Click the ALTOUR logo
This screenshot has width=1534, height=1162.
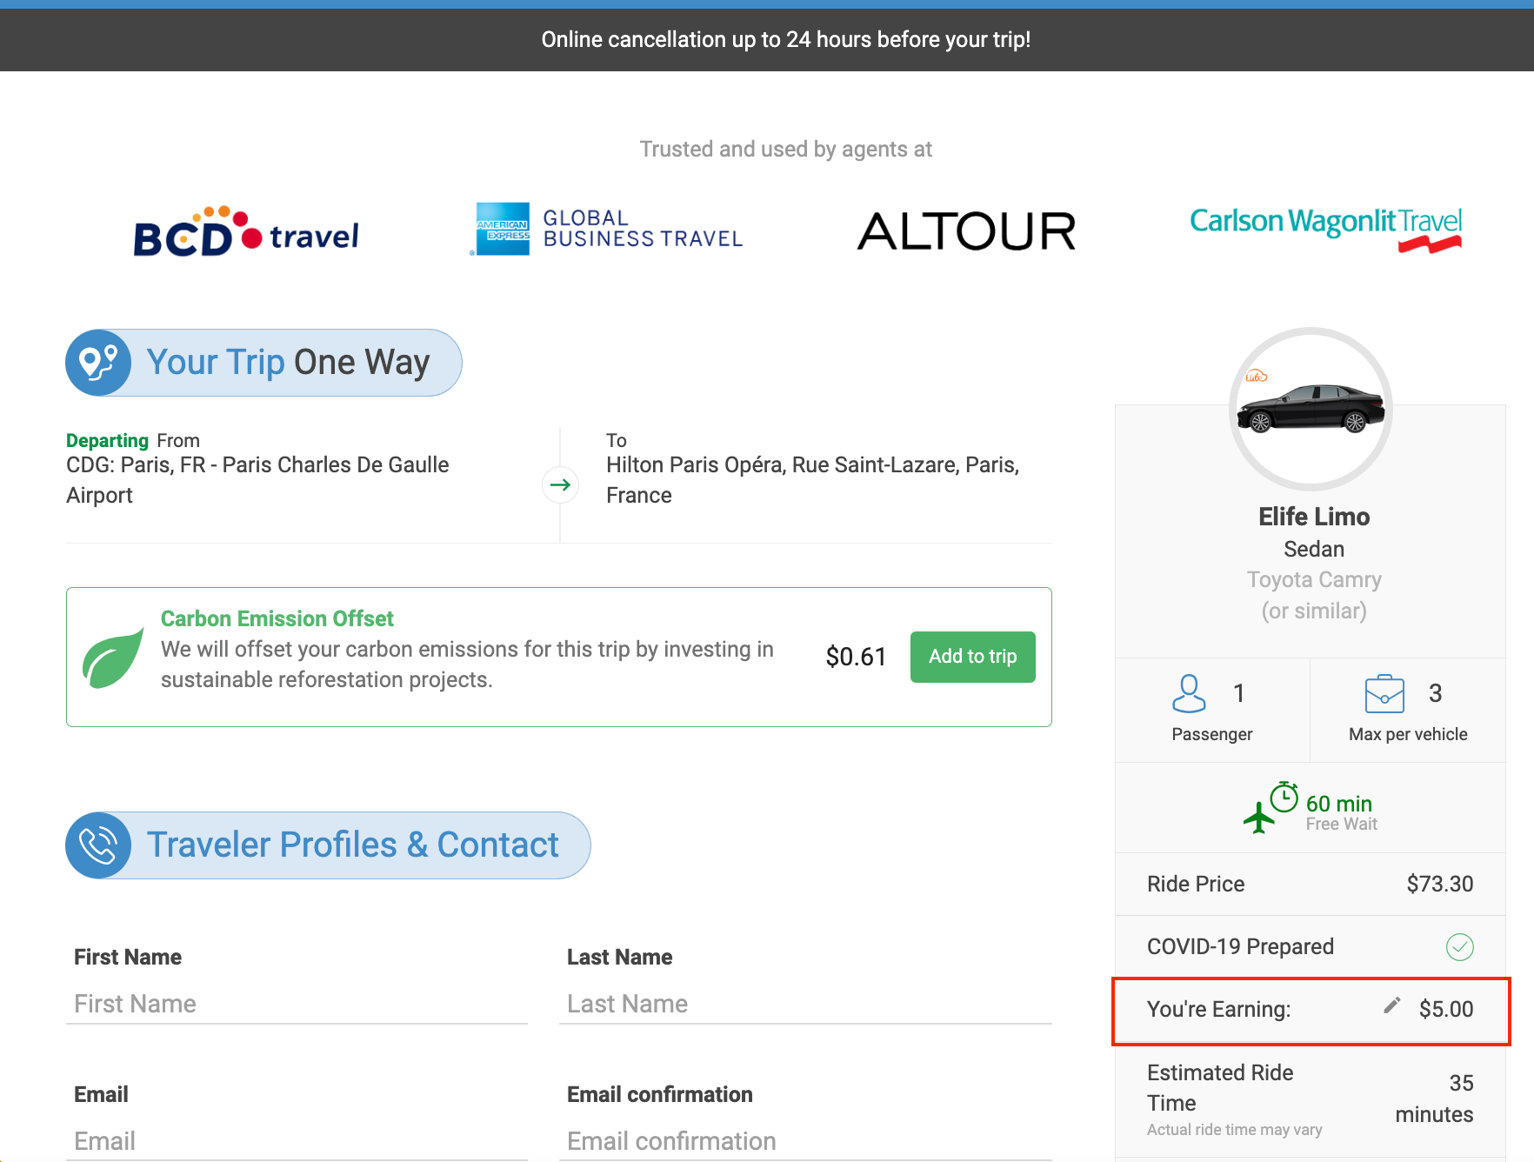[x=966, y=231]
